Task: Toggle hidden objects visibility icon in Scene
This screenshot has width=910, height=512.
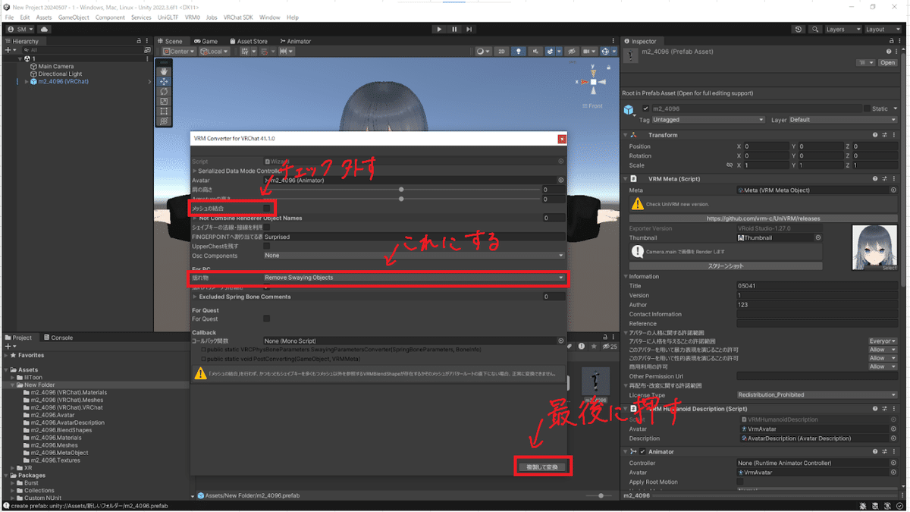Action: pos(570,52)
